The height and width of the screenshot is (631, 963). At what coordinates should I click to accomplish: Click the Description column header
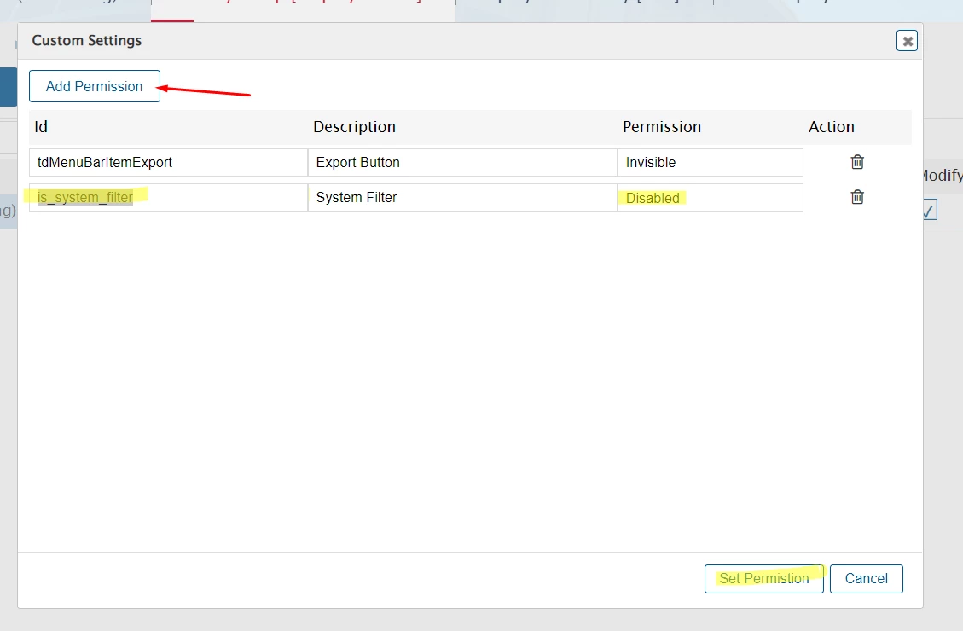click(354, 127)
